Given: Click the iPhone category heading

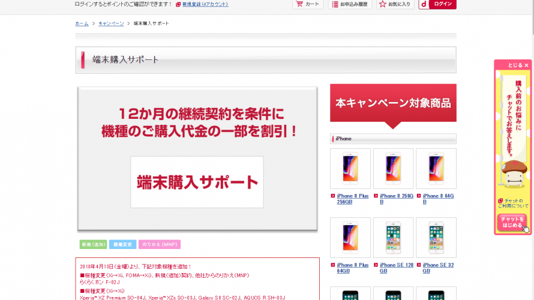Looking at the screenshot, I should (x=393, y=139).
